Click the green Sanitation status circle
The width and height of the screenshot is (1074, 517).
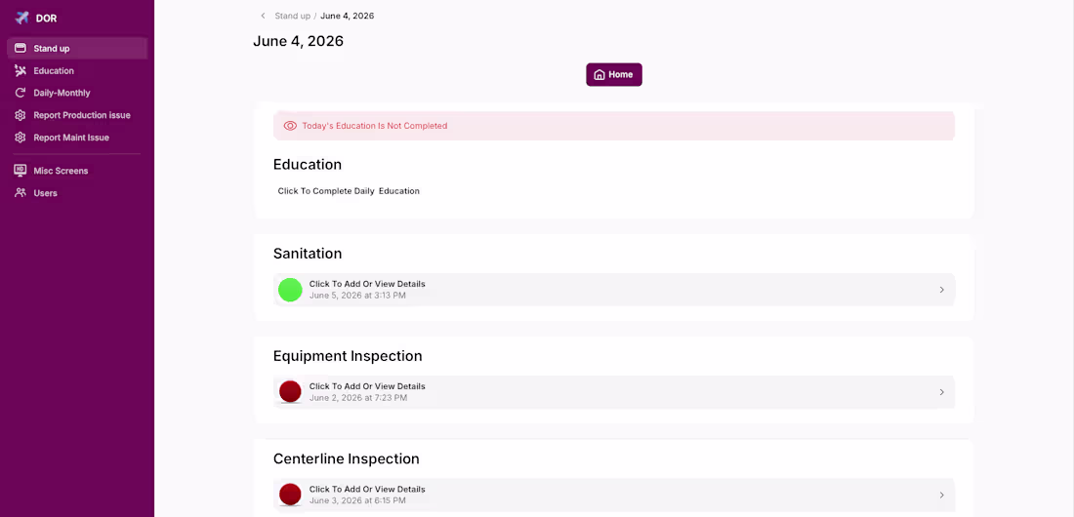click(x=290, y=290)
